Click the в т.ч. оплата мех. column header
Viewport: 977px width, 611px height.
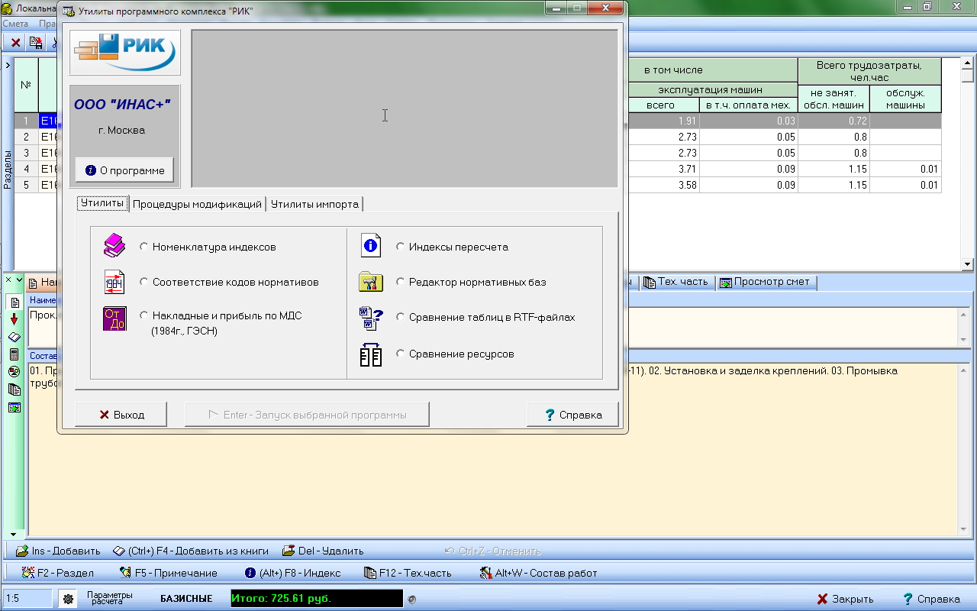(x=748, y=105)
